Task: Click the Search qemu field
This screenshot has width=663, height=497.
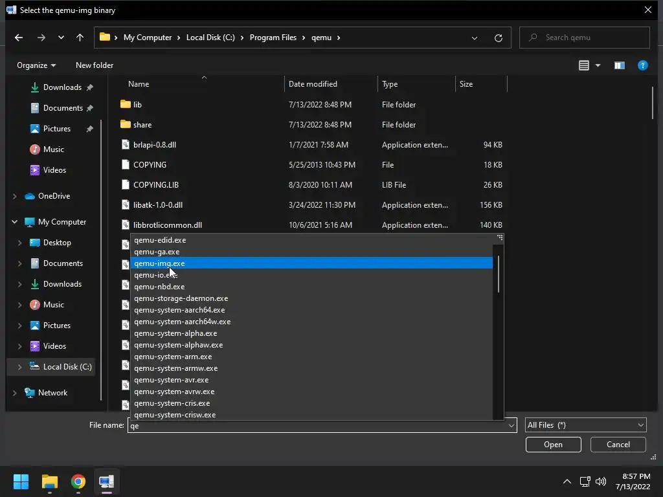Action: click(x=584, y=38)
